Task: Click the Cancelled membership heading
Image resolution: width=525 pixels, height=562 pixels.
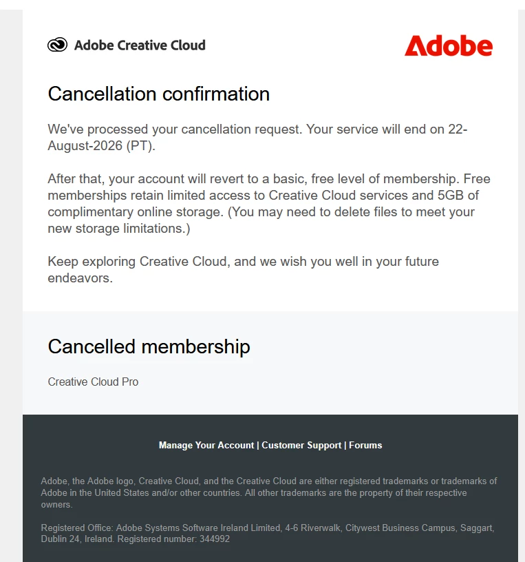Action: pyautogui.click(x=149, y=346)
